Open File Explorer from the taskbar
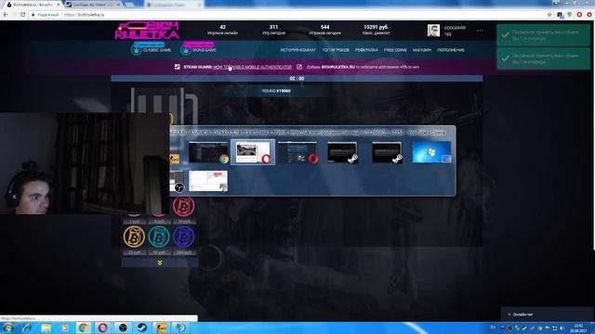The image size is (595, 334). pyautogui.click(x=46, y=328)
